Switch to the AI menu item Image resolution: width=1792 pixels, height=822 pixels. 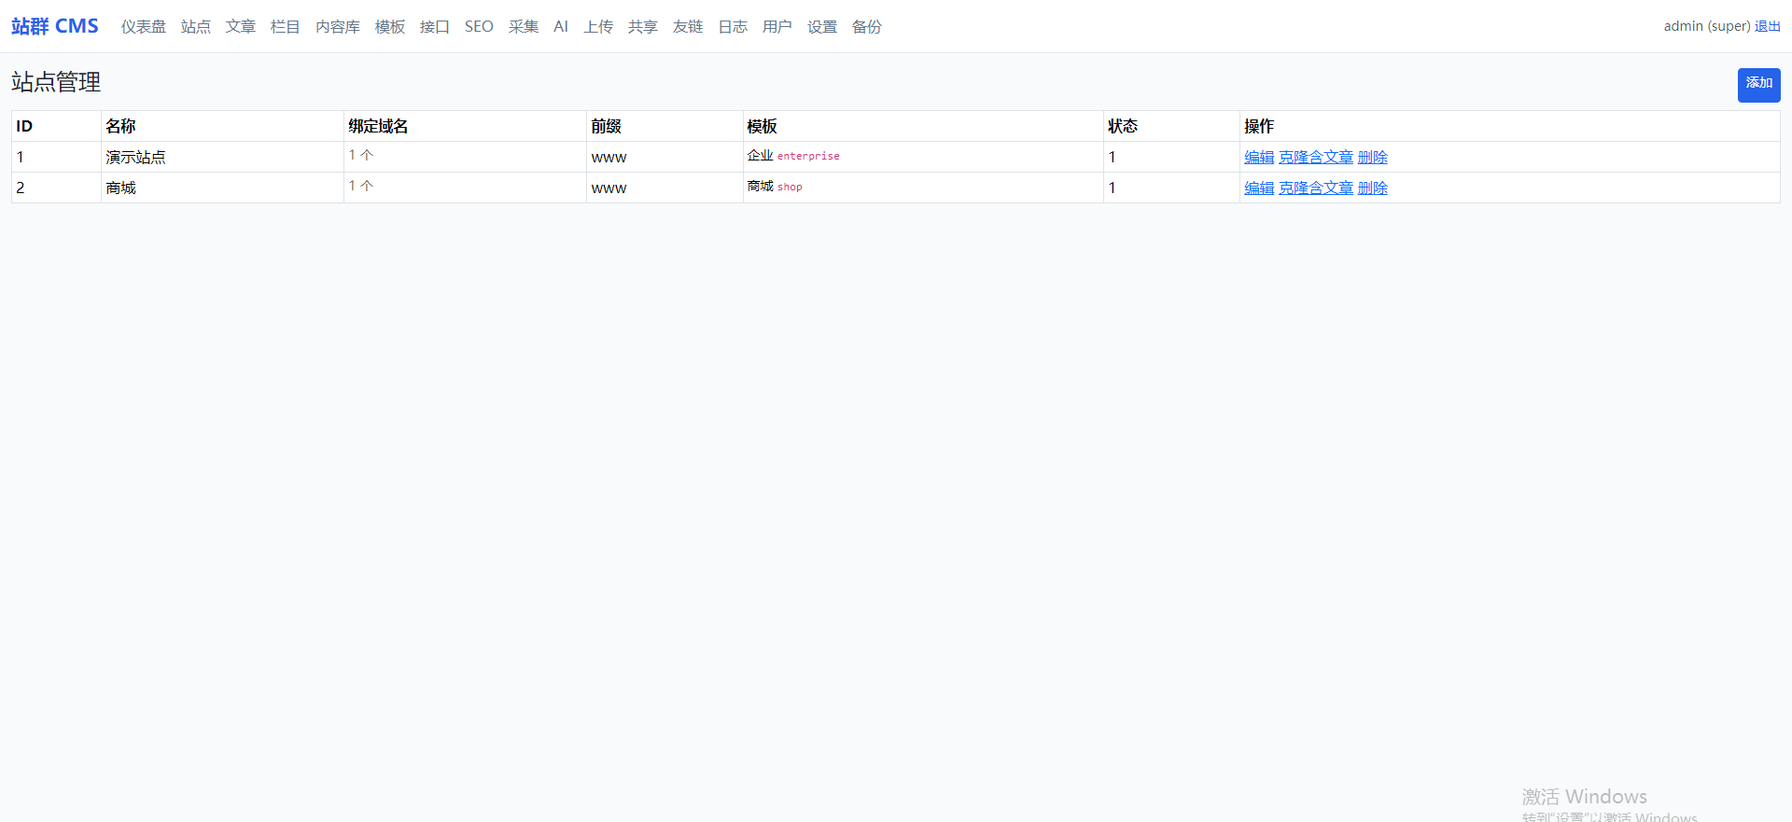(561, 27)
